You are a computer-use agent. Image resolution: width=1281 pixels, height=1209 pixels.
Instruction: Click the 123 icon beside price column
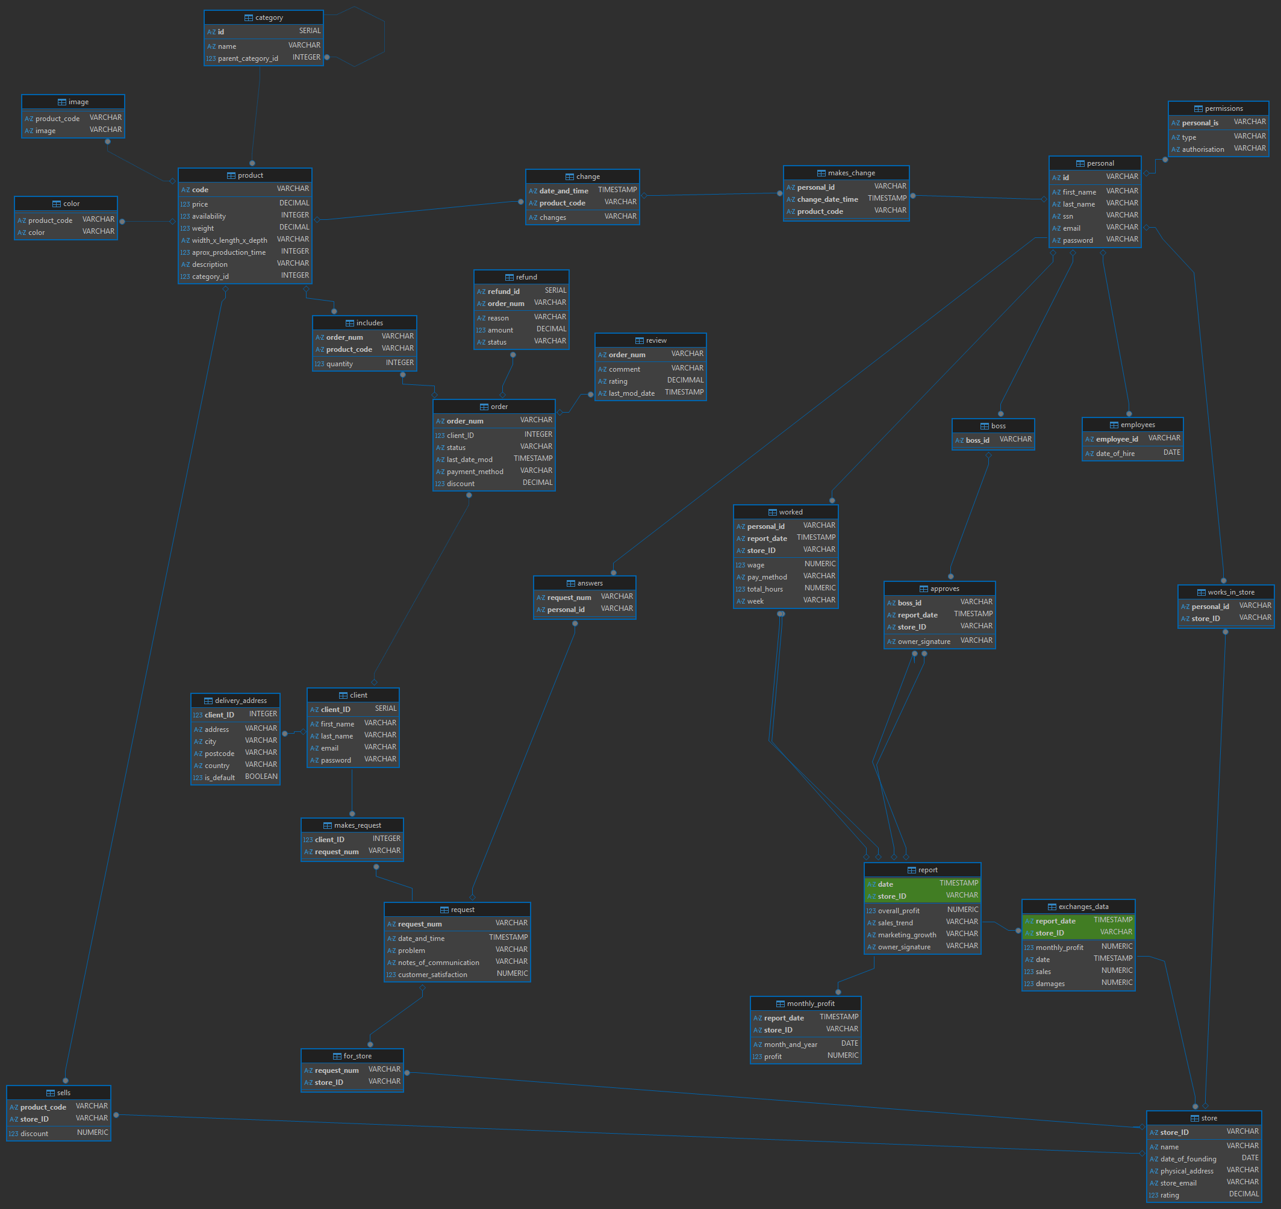[x=185, y=204]
